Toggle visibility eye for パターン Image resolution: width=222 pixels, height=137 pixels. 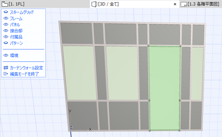click(x=6, y=43)
